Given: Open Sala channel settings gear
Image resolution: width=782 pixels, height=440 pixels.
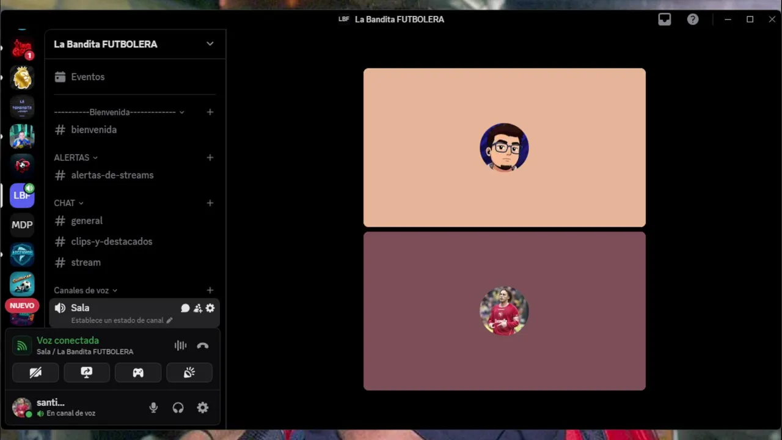Looking at the screenshot, I should (x=210, y=308).
